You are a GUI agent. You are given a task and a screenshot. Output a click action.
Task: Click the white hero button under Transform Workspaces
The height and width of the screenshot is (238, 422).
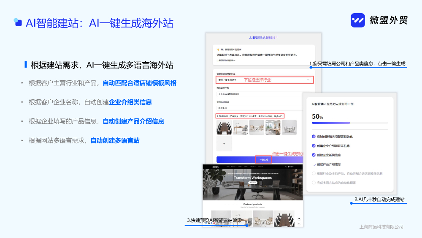point(253,183)
